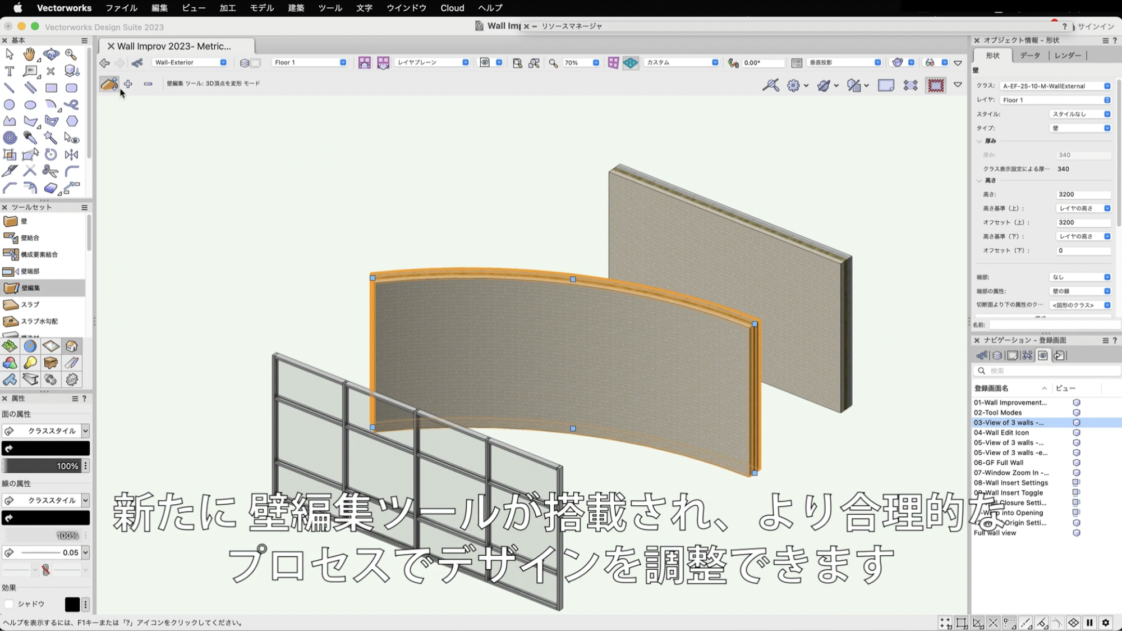This screenshot has height=631, width=1122.
Task: Open the Floor 1 layer dropdown in toolbar
Action: click(310, 63)
